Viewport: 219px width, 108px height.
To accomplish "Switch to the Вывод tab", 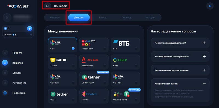I will point(103,18).
